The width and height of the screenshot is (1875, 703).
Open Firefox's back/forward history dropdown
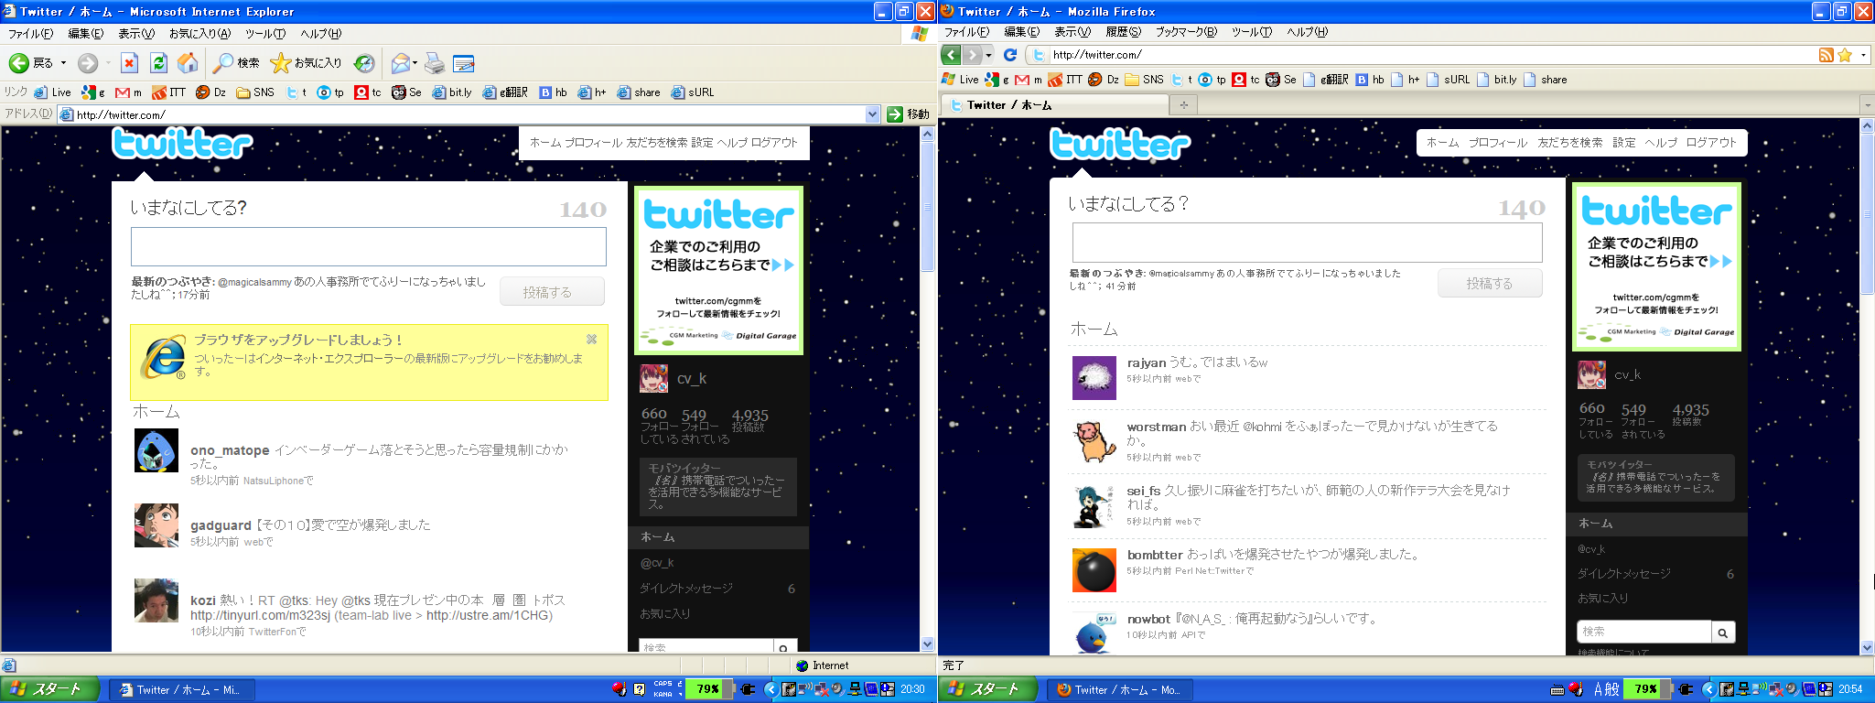(988, 55)
